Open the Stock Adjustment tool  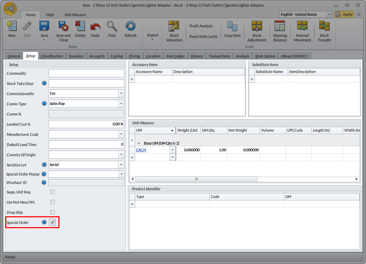pos(257,31)
